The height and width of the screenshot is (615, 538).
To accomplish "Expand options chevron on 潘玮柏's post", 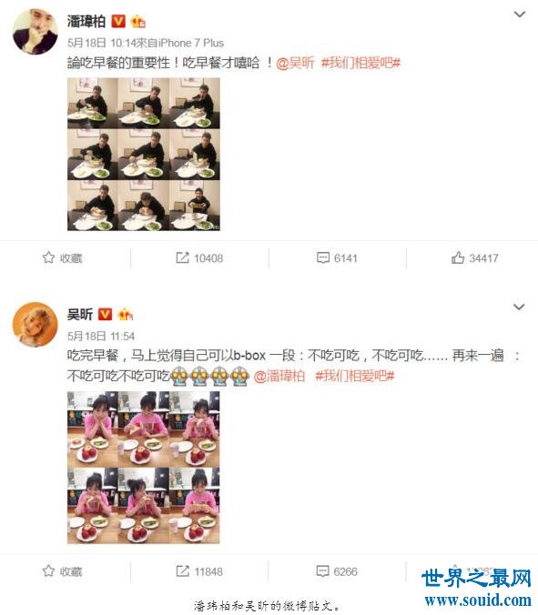I will coord(520,15).
